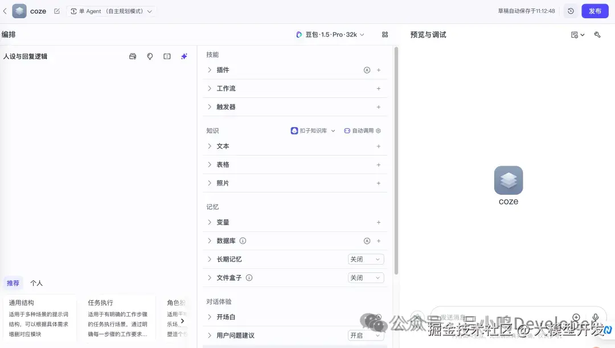Image resolution: width=615 pixels, height=348 pixels.
Task: Add table knowledge with the plus icon
Action: 379,165
